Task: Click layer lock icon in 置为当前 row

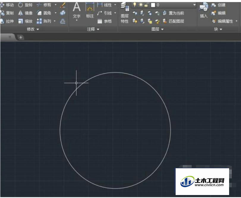Action: coord(157,13)
